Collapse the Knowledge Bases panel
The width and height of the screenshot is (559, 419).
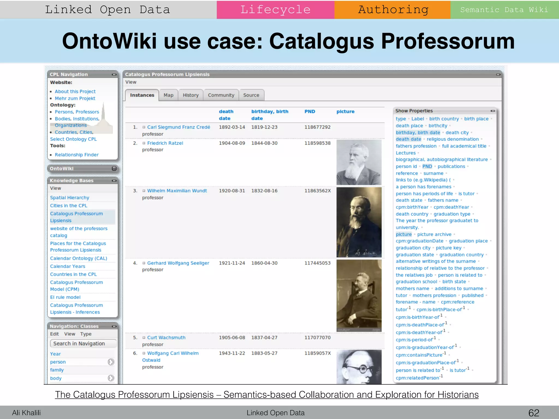point(114,181)
